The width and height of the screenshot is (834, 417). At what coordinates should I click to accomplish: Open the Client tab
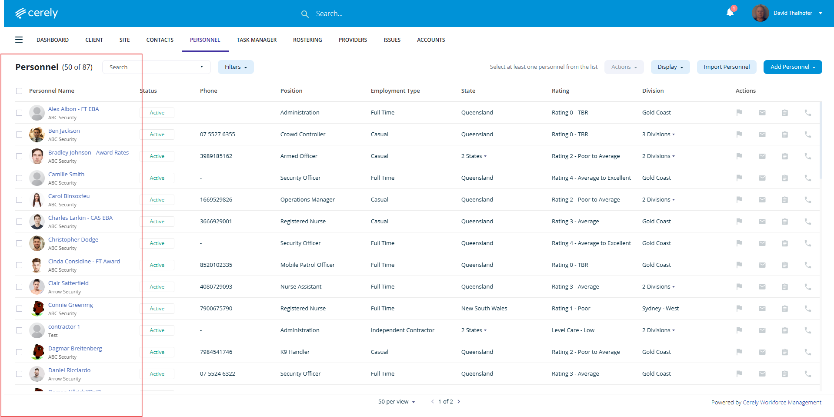pos(94,40)
